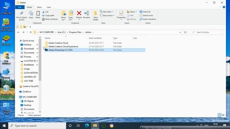Go up one folder level
This screenshot has width=230, height=129.
click(31, 32)
